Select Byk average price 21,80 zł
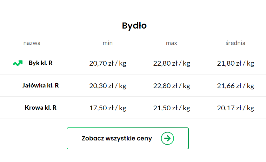Screen dimensions: 266x162 click(x=236, y=63)
